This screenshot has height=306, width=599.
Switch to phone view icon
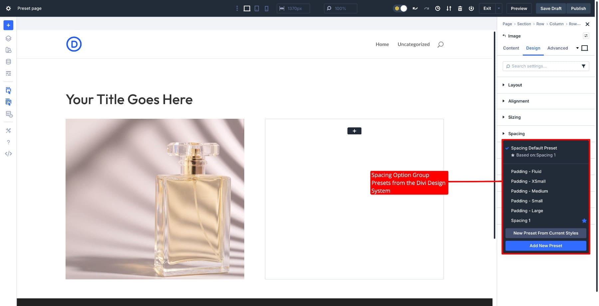266,8
